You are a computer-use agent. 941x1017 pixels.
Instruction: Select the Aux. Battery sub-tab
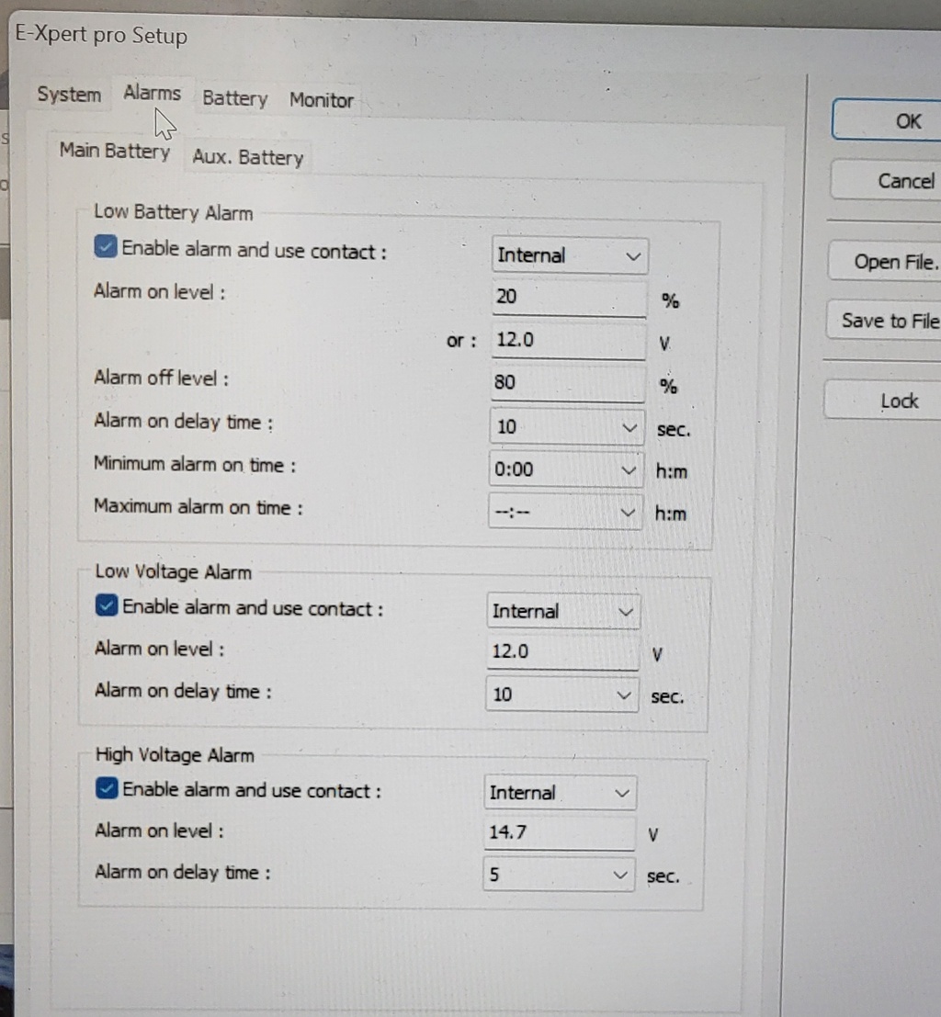point(247,157)
